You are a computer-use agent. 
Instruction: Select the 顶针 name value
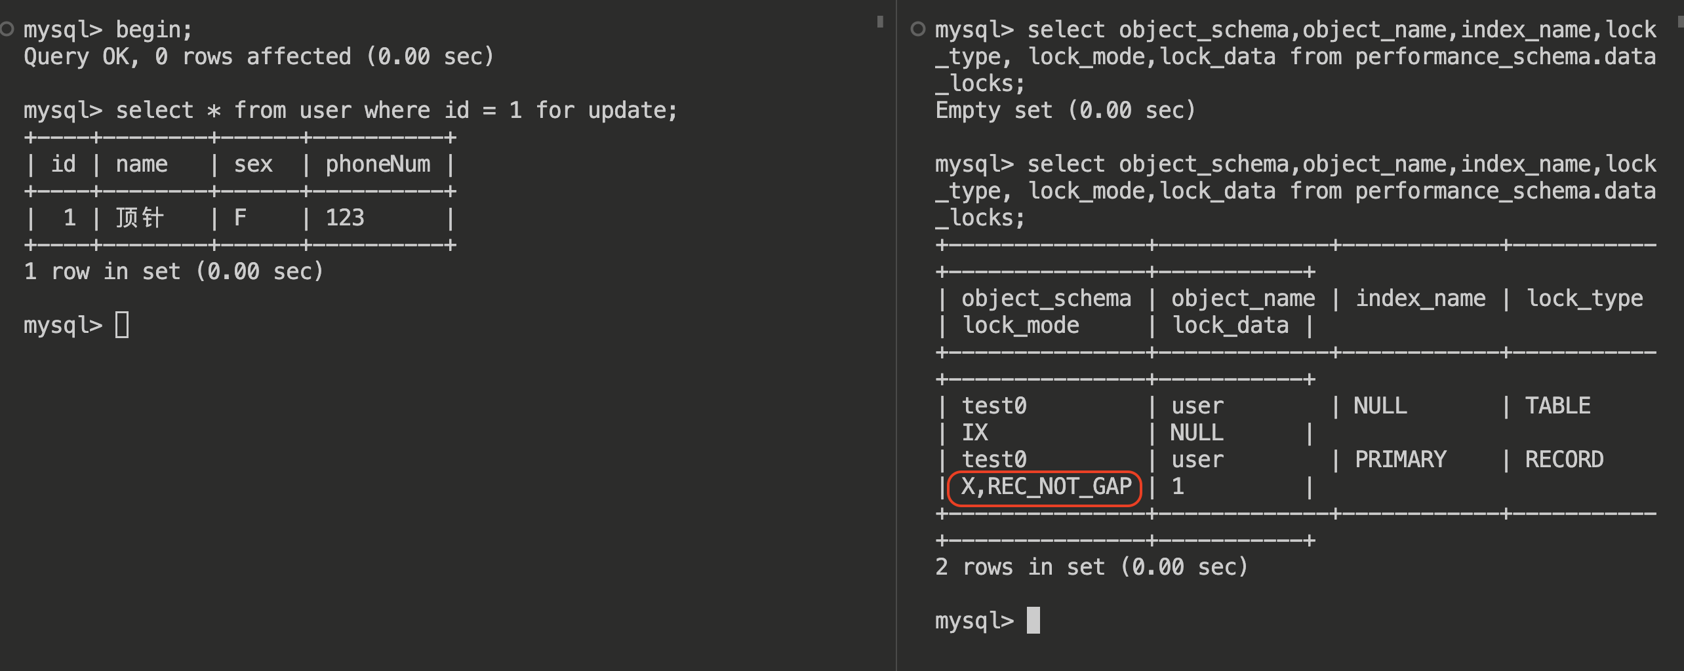point(140,218)
